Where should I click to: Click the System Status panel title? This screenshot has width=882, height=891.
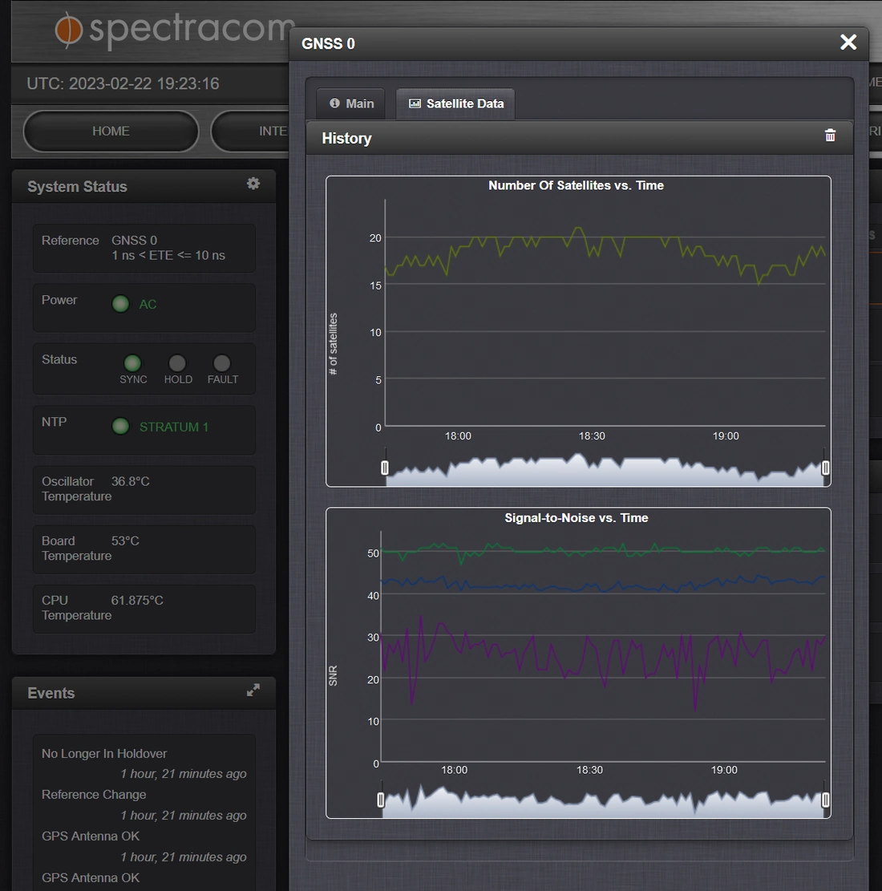coord(77,186)
